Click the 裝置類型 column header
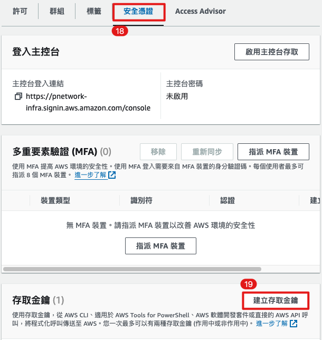The image size is (322, 340). [55, 200]
